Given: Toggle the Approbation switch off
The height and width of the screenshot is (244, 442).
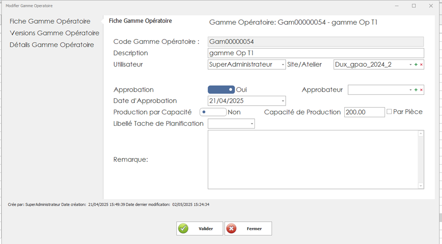Looking at the screenshot, I should [x=221, y=90].
